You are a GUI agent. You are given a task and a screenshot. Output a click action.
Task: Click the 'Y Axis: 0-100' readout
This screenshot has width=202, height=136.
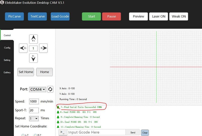click(67, 94)
